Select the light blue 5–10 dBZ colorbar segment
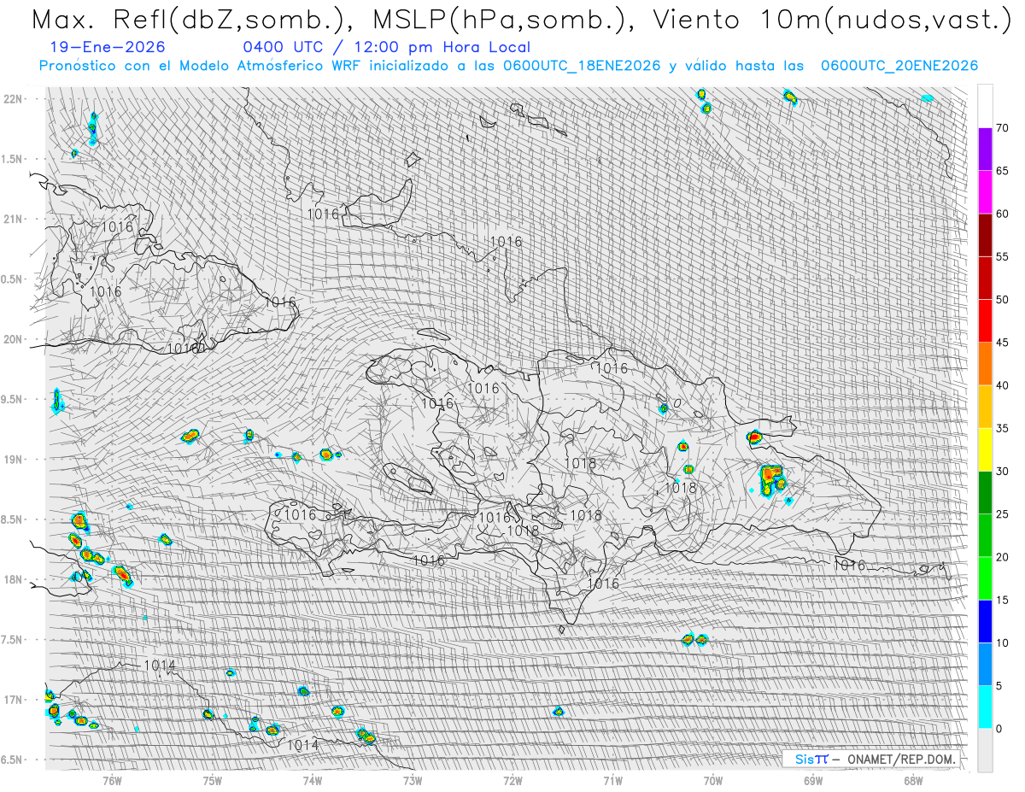Screen dimensions: 1025x792 coord(985,664)
